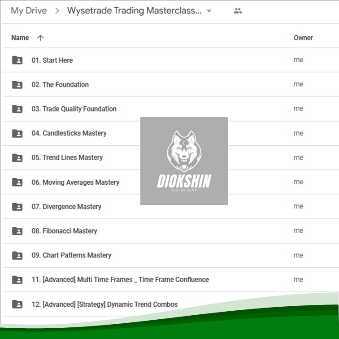339x339 pixels.
Task: Click folder icon beside 08. Fibonacci Mastery
Action: (x=17, y=231)
